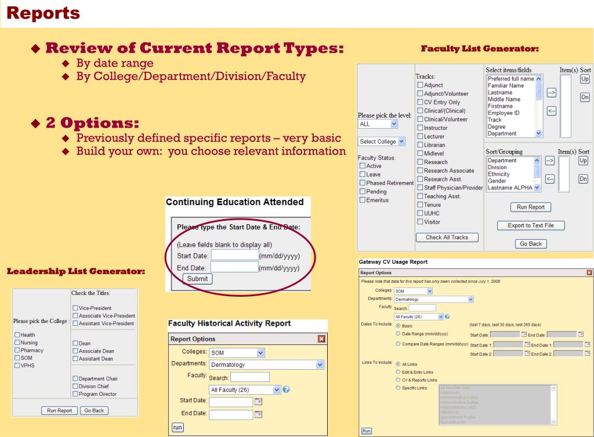
Task: Click the blue help icon in Faculty Historical Activity Report
Action: (x=286, y=389)
